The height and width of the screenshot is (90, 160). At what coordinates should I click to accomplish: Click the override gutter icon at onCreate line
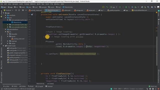(x=32, y=14)
